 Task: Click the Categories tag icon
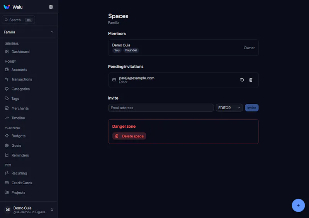(7, 89)
